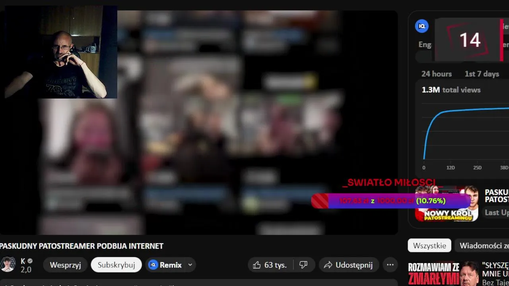The width and height of the screenshot is (509, 286).
Task: Click the 12D axis label on chart
Action: pos(451,168)
